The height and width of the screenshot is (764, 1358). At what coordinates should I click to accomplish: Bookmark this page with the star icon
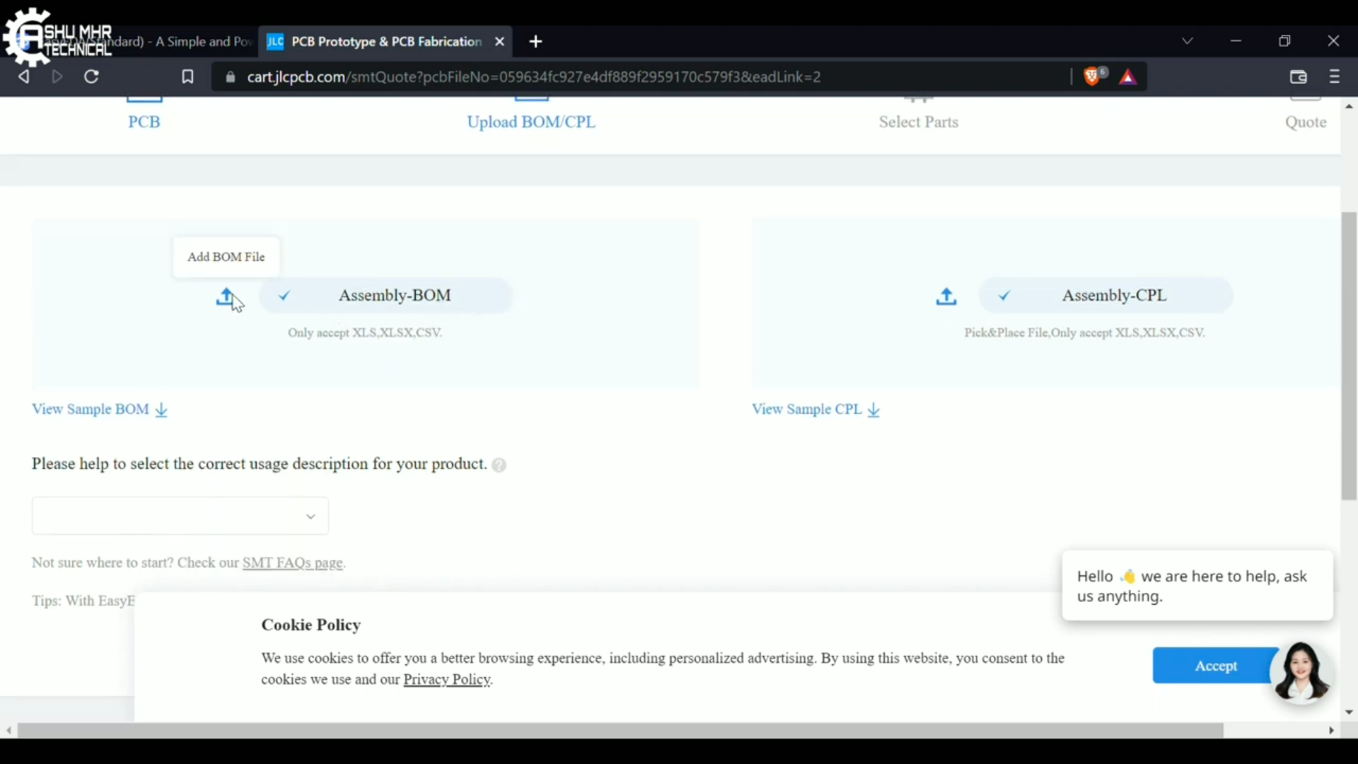(187, 76)
